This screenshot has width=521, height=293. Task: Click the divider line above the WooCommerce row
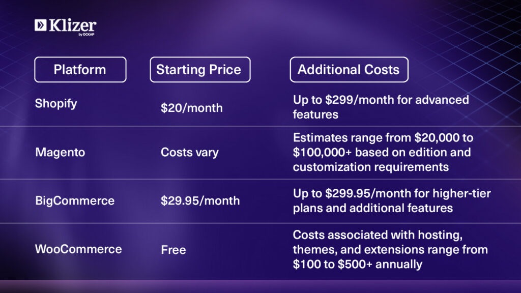260,223
